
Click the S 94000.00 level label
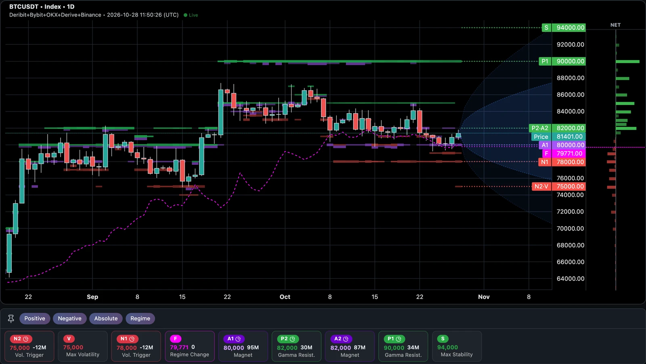[x=563, y=27]
